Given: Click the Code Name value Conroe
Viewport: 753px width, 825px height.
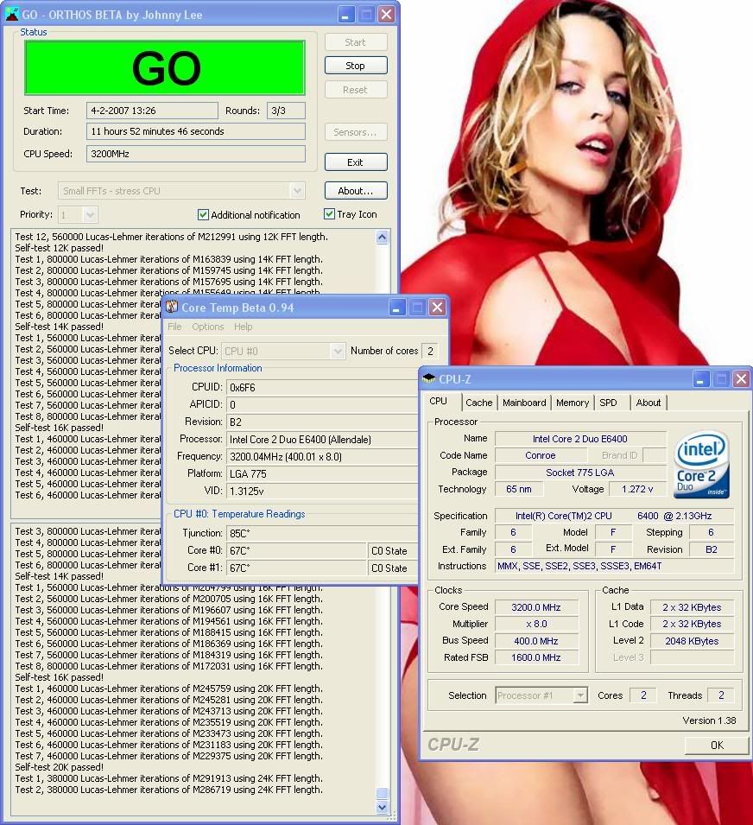Looking at the screenshot, I should (x=541, y=455).
